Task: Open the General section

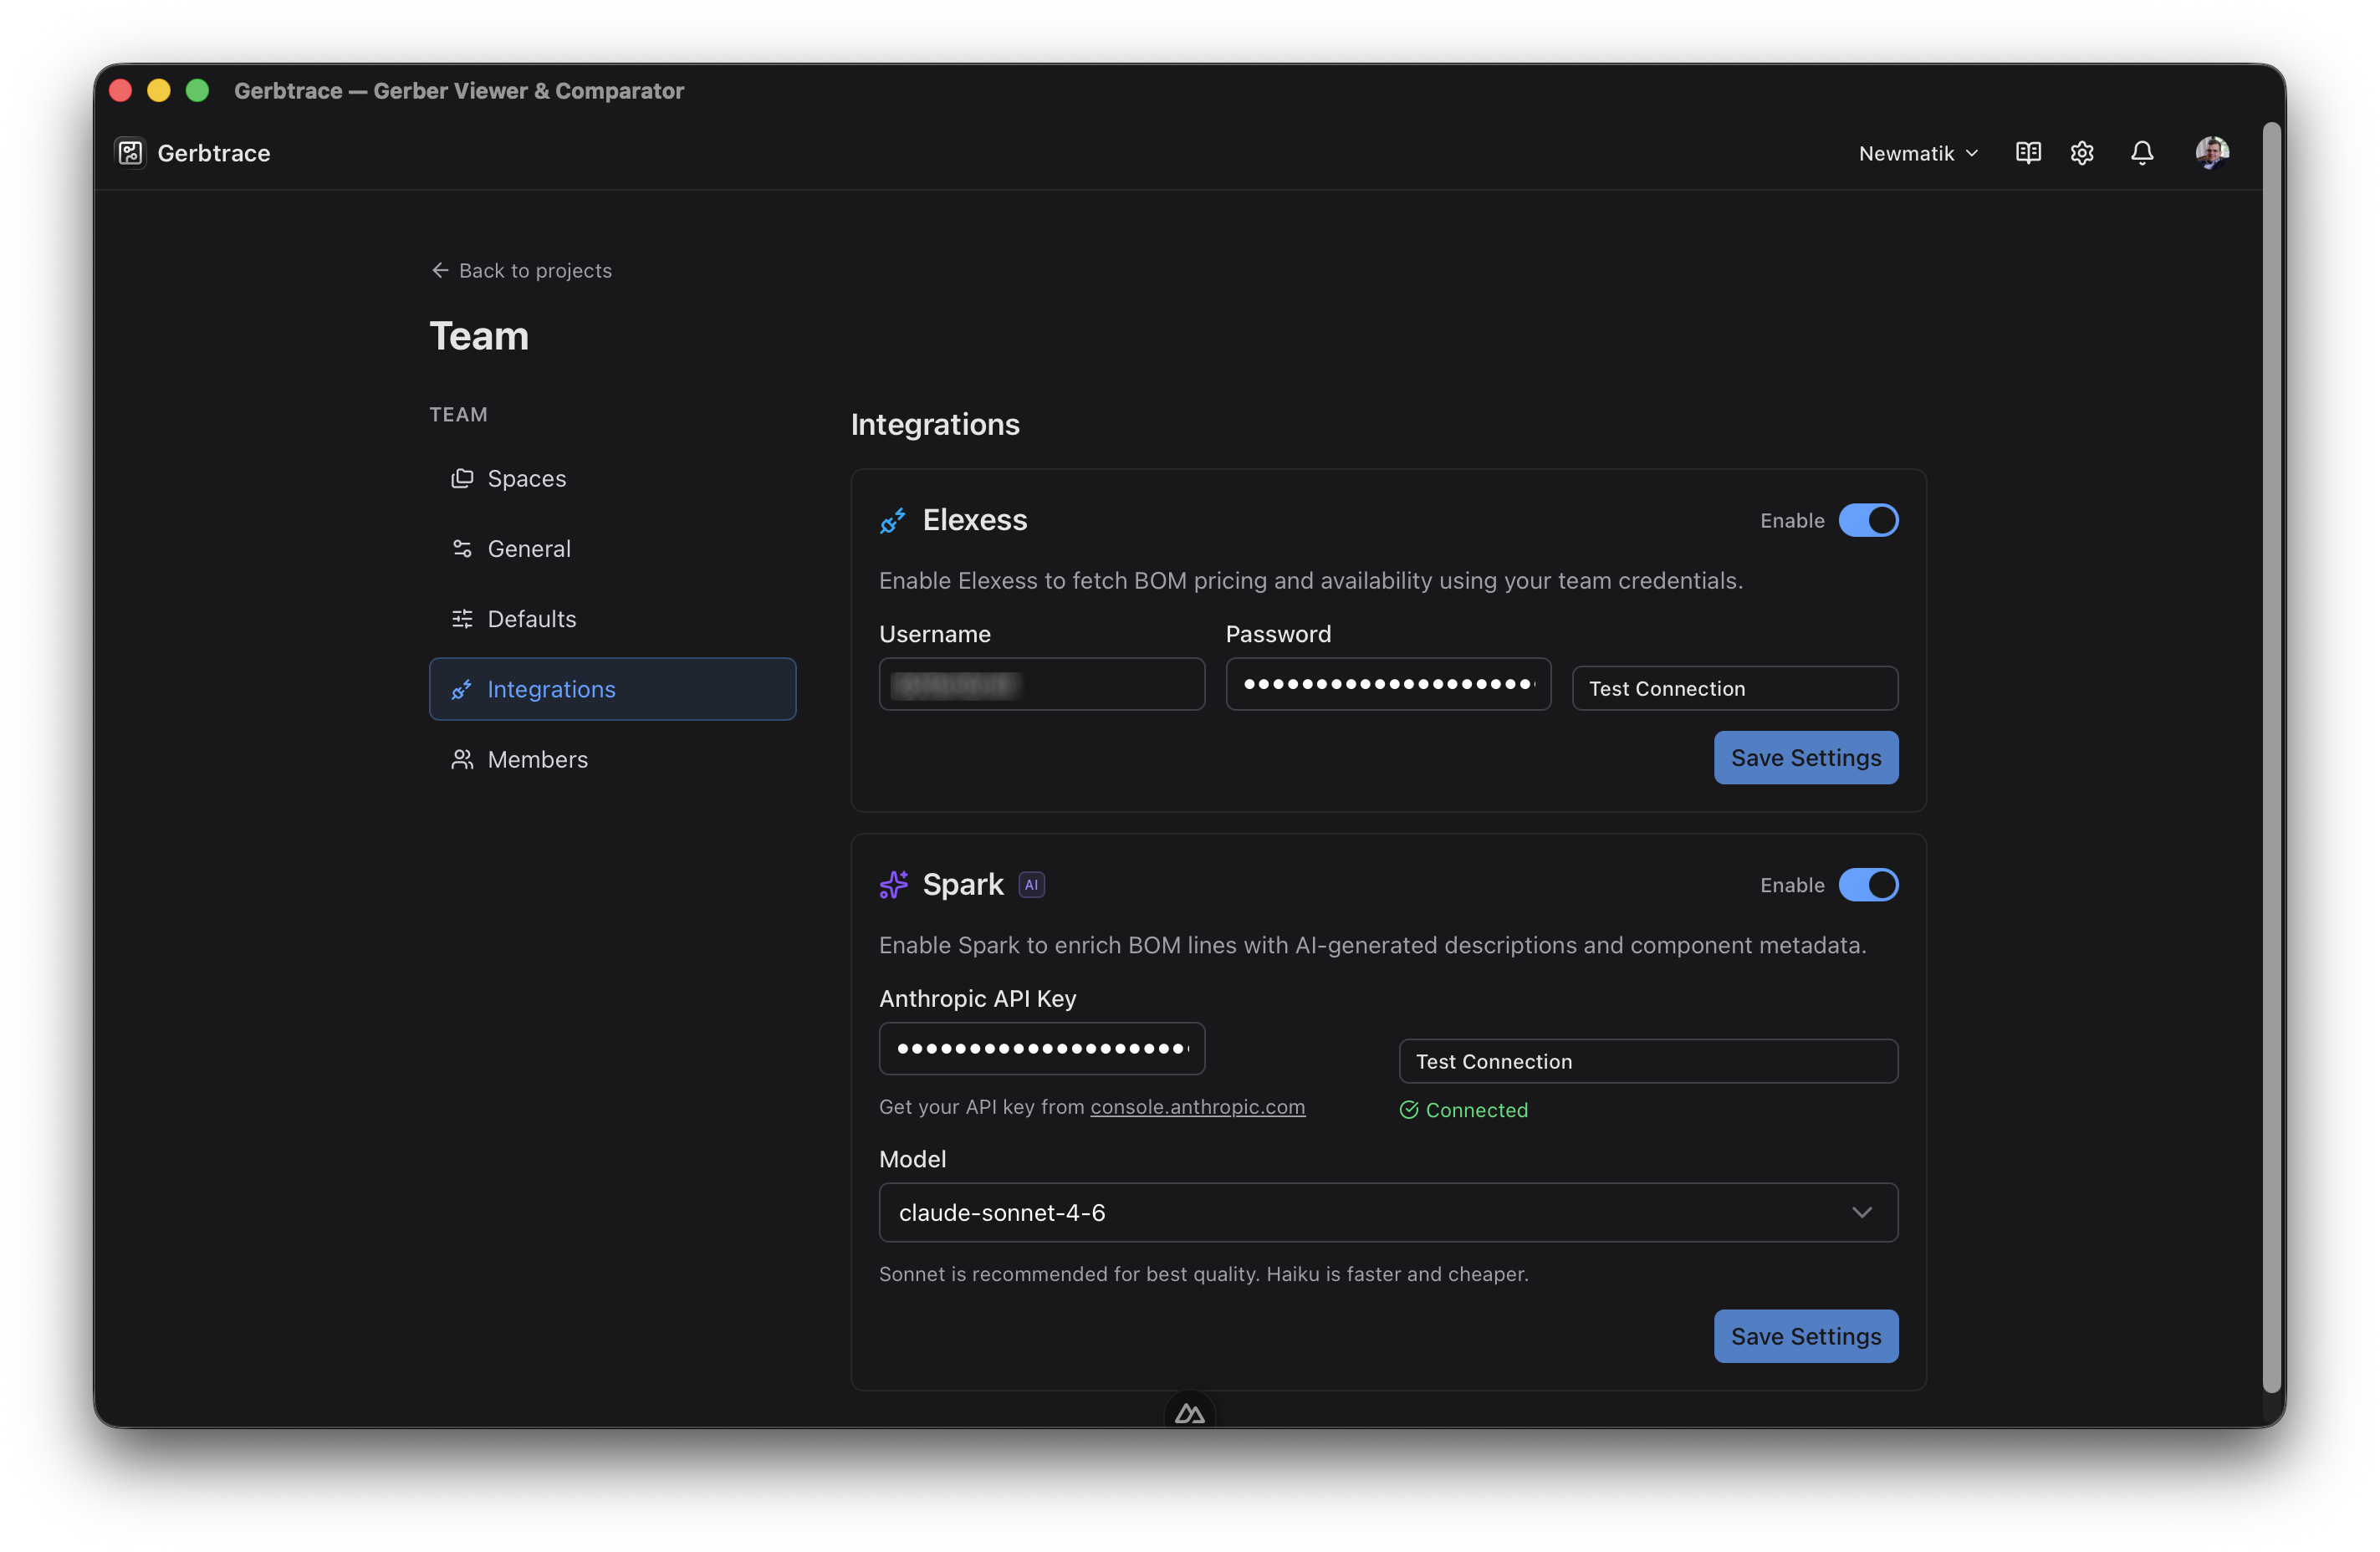Action: click(612, 548)
